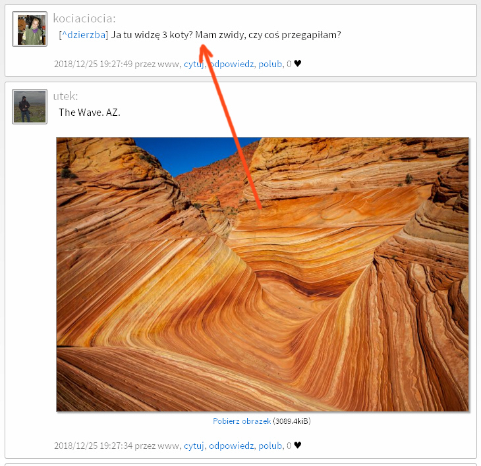
Task: Click the username 'kociaciocia:'
Action: pyautogui.click(x=84, y=18)
